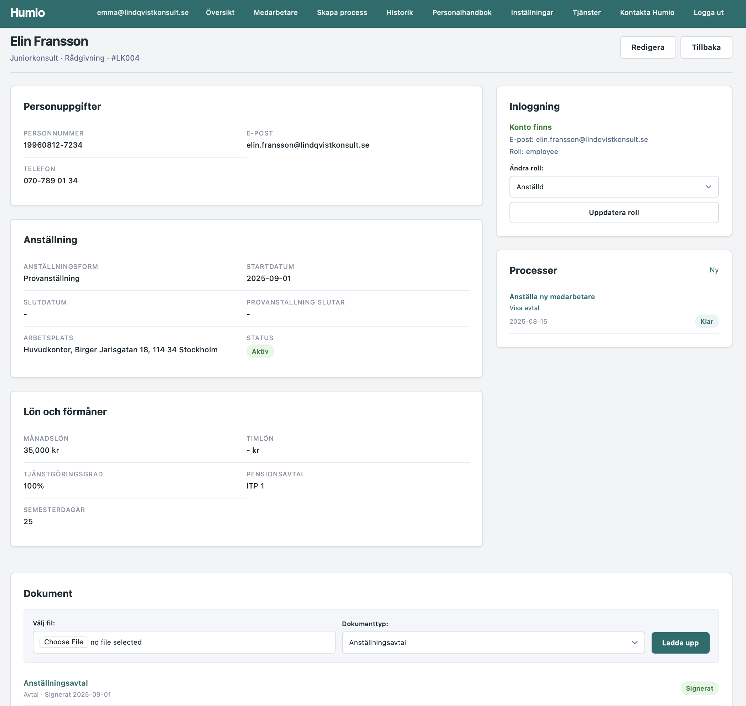Go to Tjänster section
Screen dimensions: 746x706
click(x=586, y=12)
